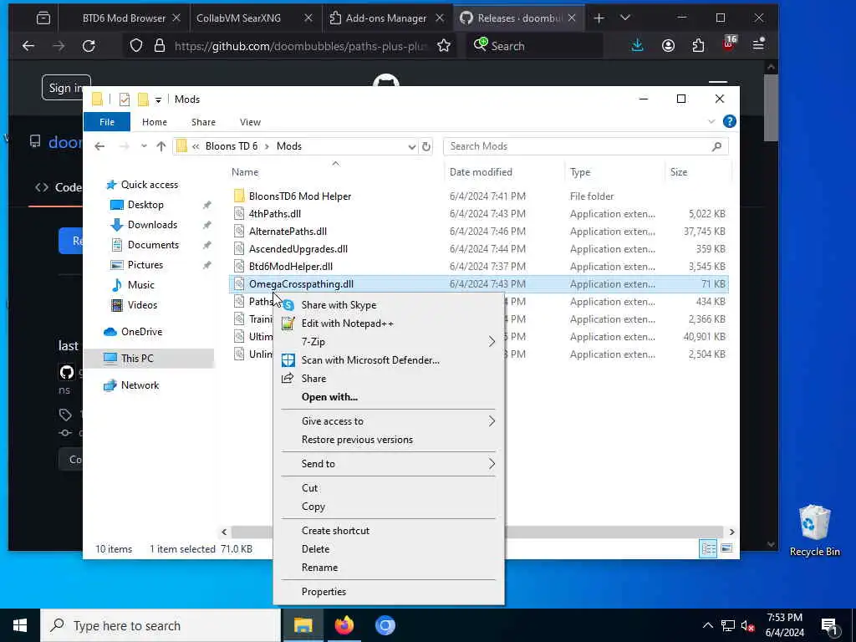The image size is (856, 642).
Task: Switch to large thumbnails view icon
Action: click(x=726, y=548)
